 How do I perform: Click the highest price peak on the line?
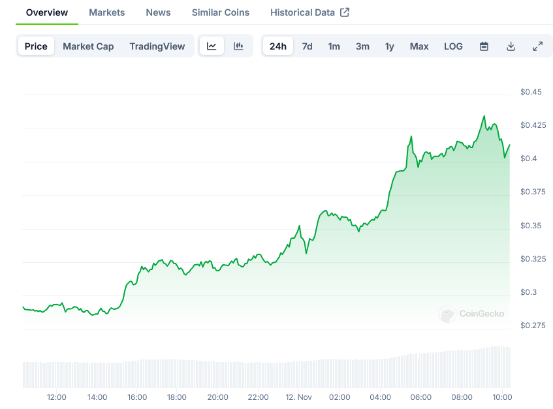(x=484, y=116)
